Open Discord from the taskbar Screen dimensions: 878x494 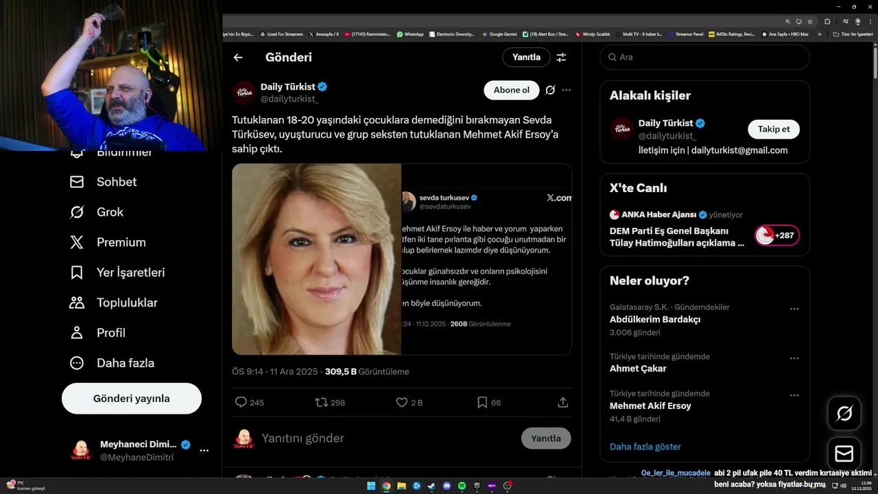click(x=447, y=486)
